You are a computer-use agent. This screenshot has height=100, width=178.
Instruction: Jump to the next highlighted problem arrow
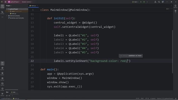point(172,9)
